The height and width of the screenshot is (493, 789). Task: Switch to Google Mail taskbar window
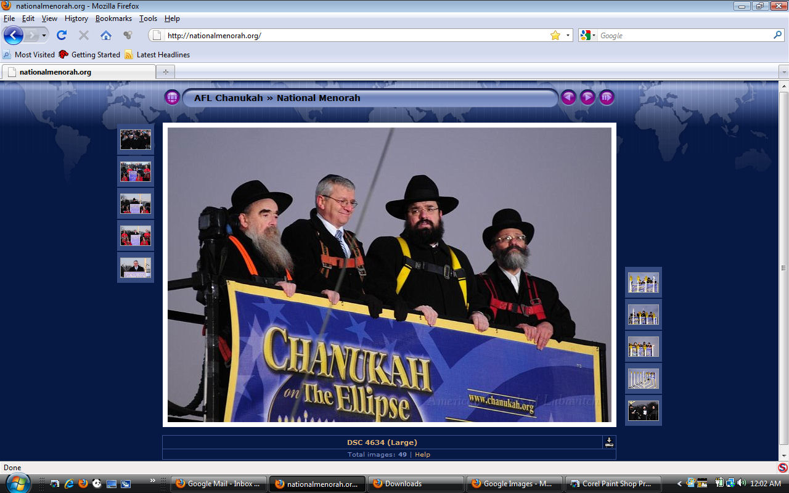tap(219, 484)
